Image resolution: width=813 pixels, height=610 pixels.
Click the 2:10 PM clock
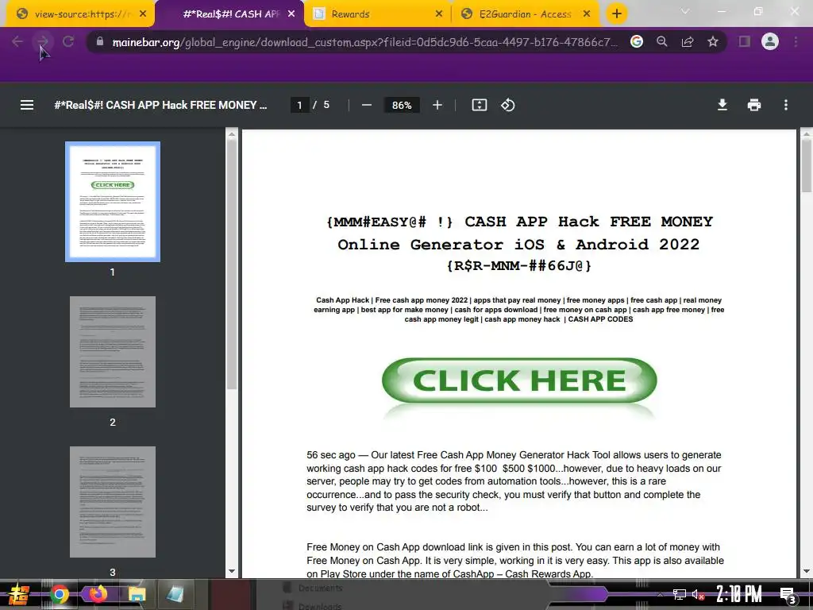[738, 593]
